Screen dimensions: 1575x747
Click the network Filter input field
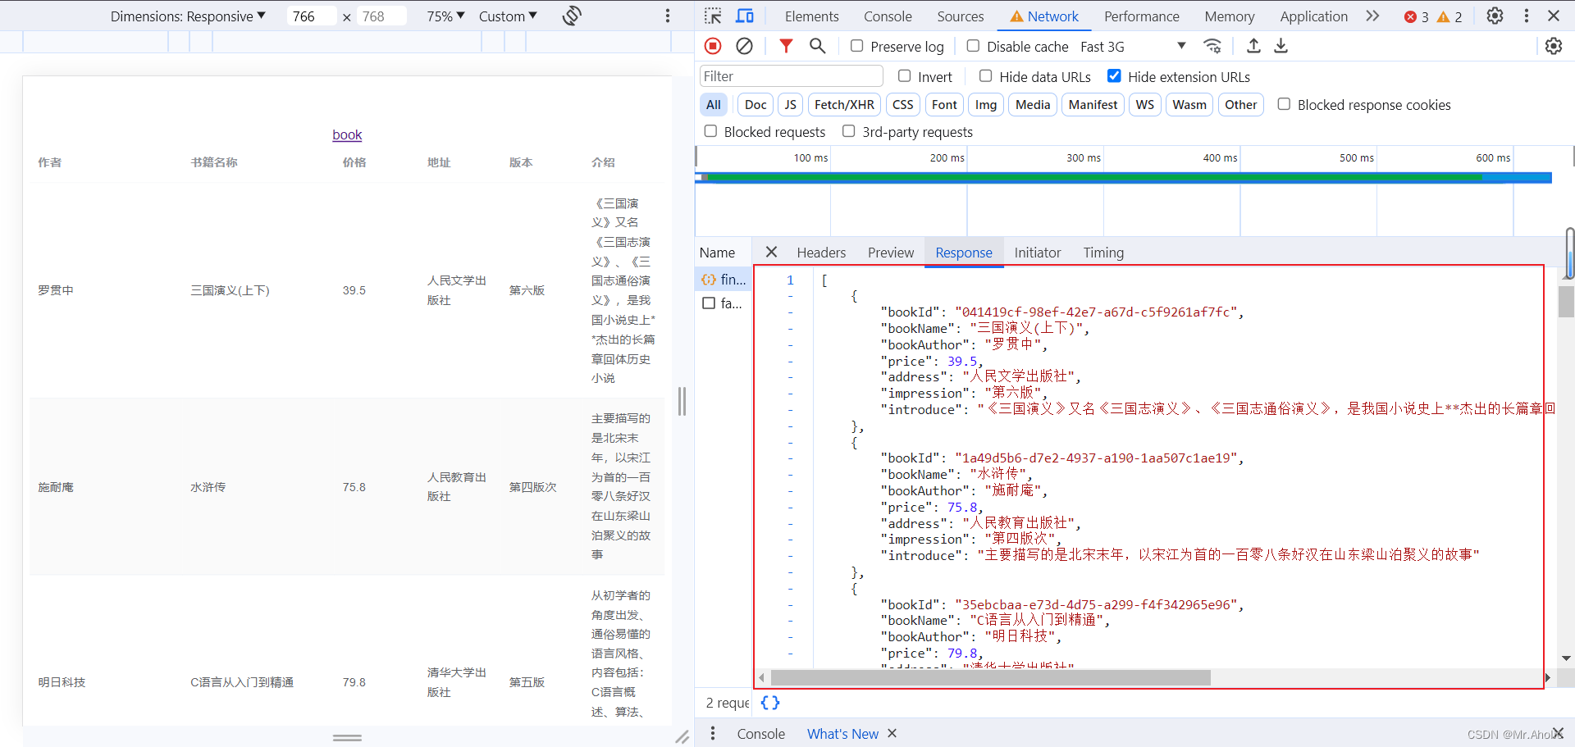[790, 75]
